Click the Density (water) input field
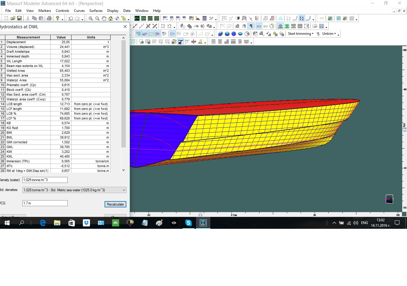This screenshot has height=286, width=407. (x=45, y=180)
